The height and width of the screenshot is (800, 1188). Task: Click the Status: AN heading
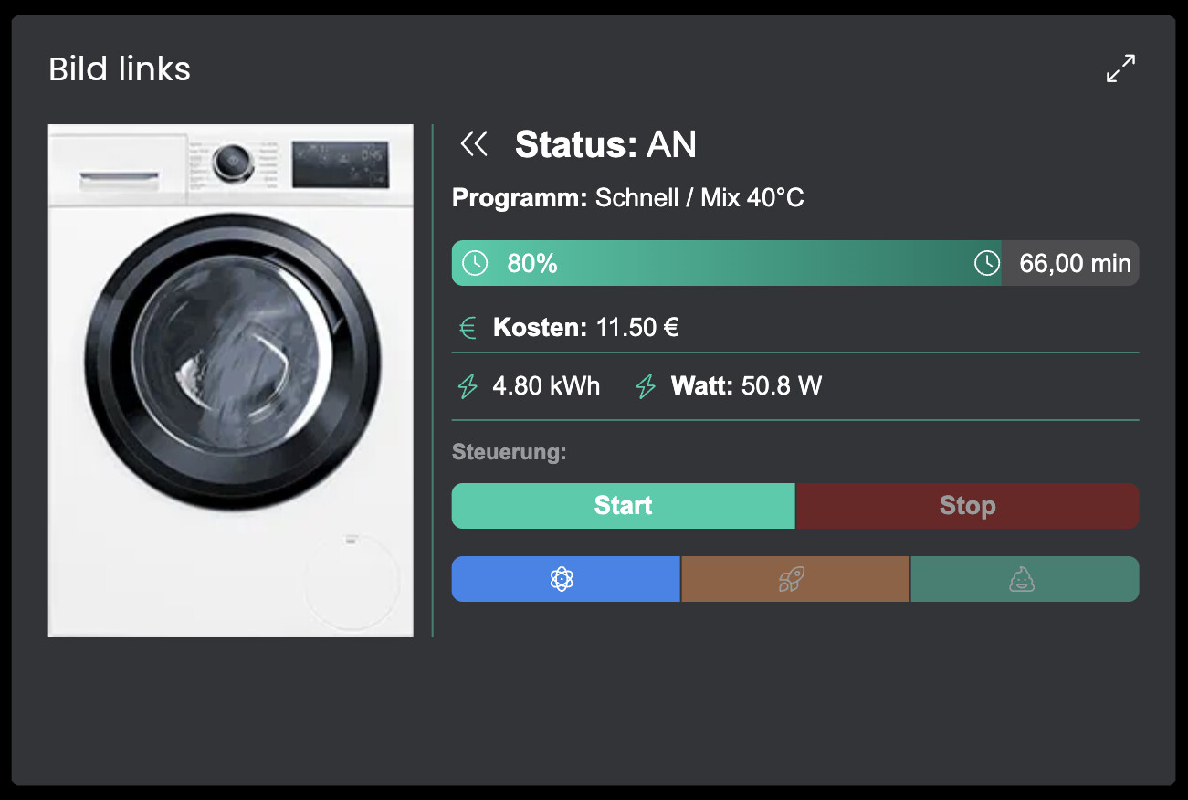(x=605, y=144)
